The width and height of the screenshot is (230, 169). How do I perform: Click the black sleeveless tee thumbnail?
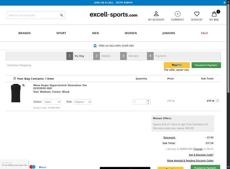[16, 93]
